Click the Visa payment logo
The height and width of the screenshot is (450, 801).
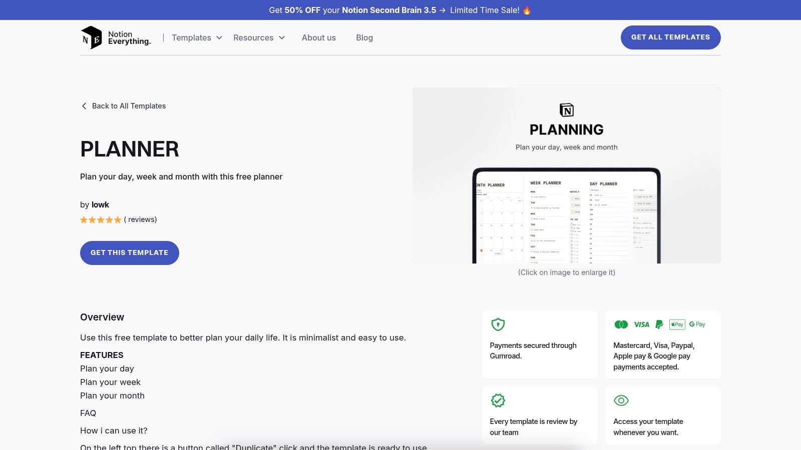pyautogui.click(x=641, y=324)
